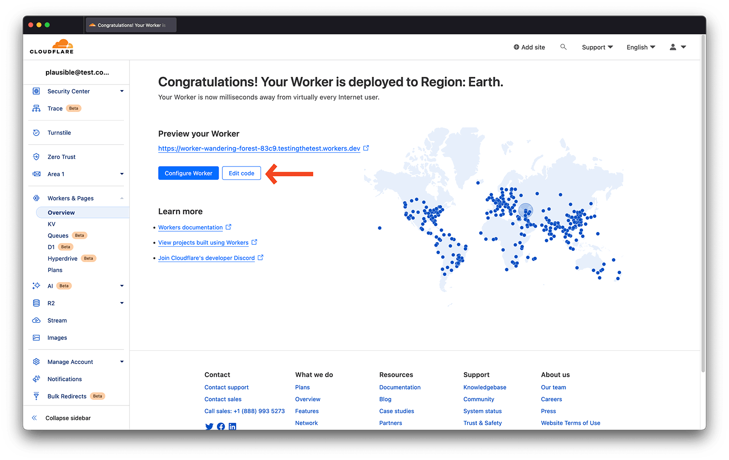Collapse the Workers & Pages section arrow
729x460 pixels.
tap(122, 198)
